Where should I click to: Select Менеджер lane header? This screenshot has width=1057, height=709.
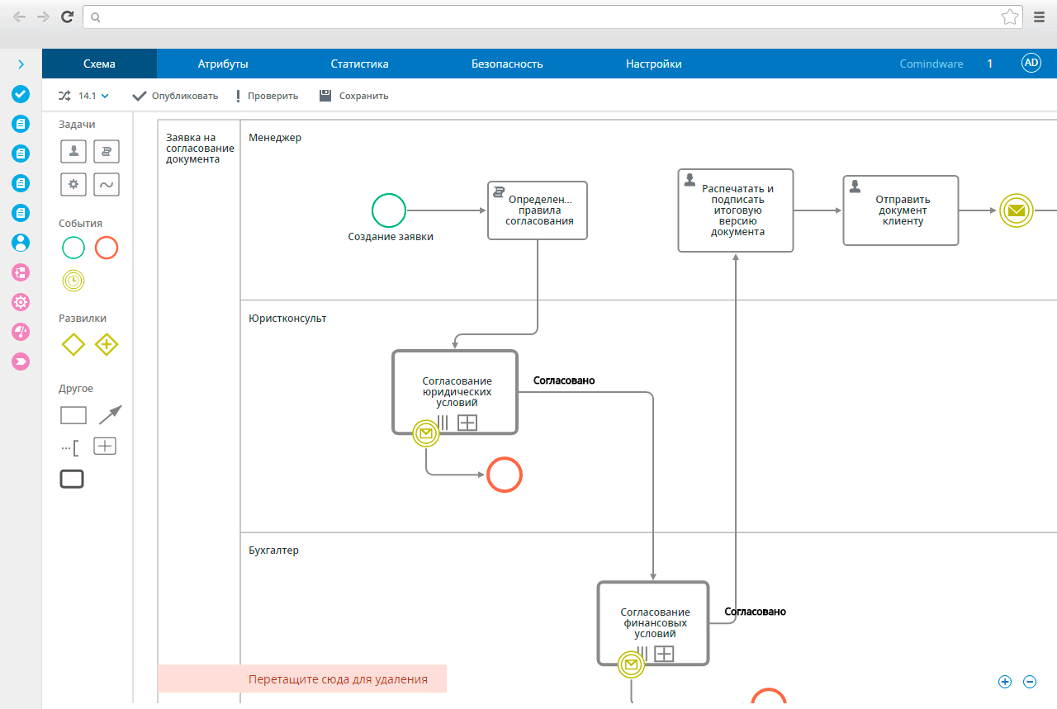point(275,138)
